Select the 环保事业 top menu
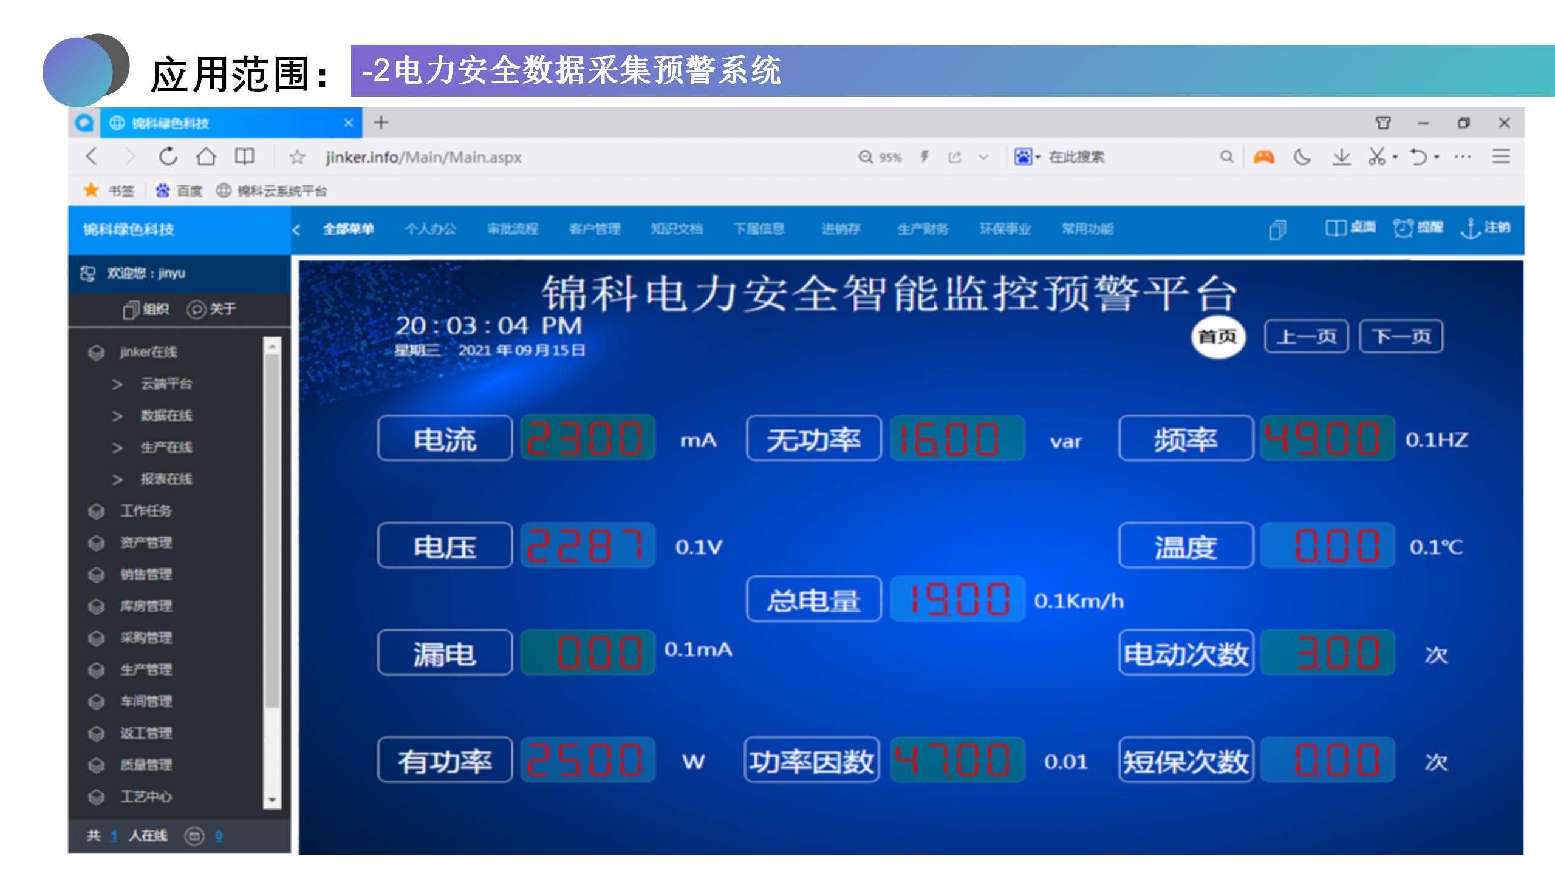The image size is (1555, 874). [1005, 229]
